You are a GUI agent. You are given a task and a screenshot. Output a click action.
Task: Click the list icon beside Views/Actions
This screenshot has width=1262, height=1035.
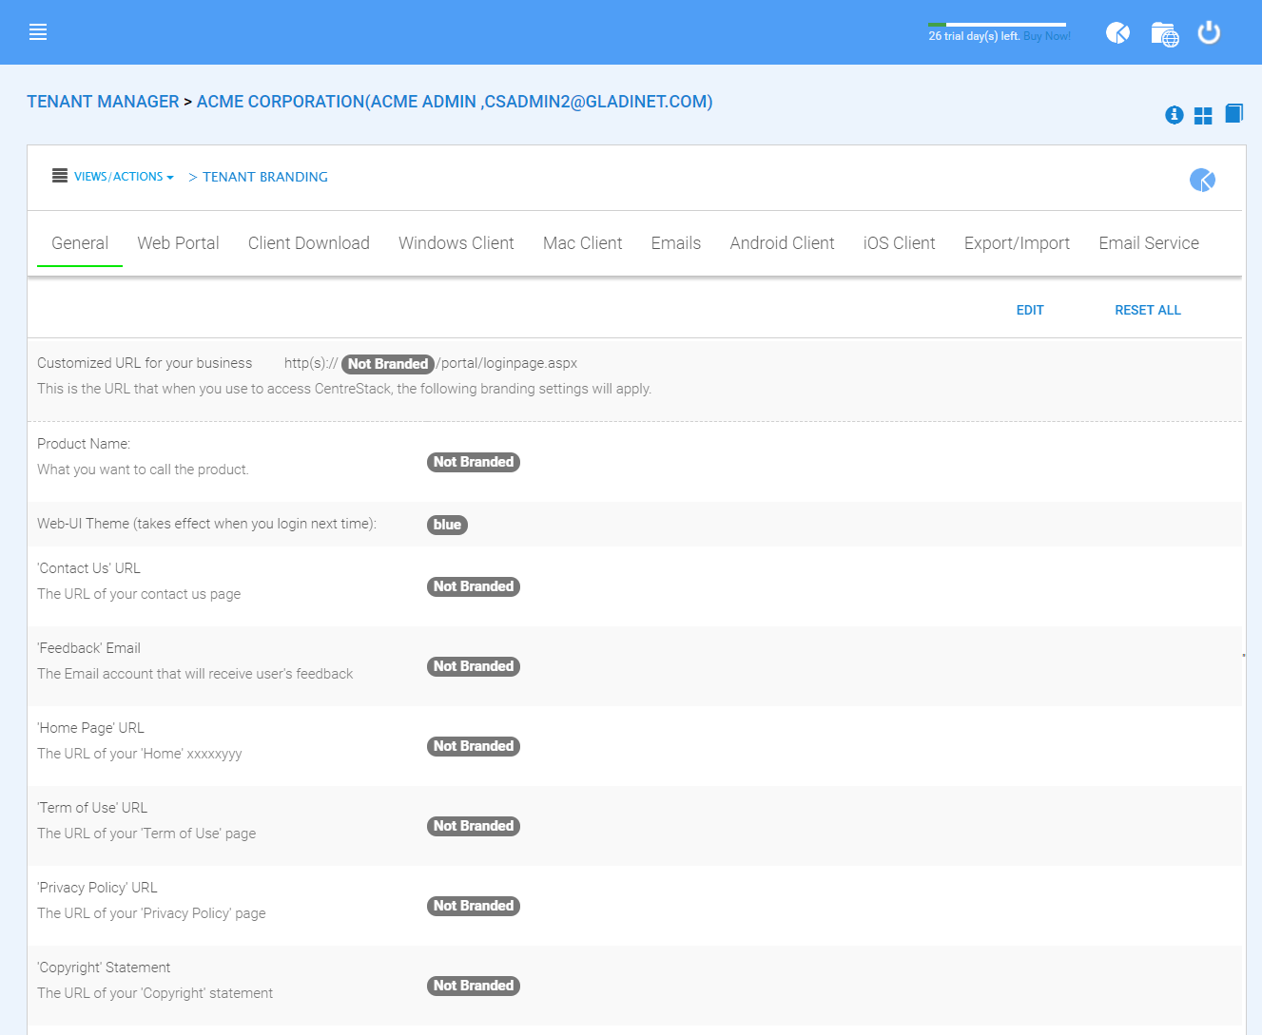60,176
